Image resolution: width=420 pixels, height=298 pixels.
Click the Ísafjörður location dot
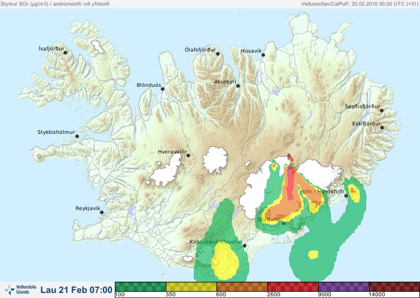66,53
